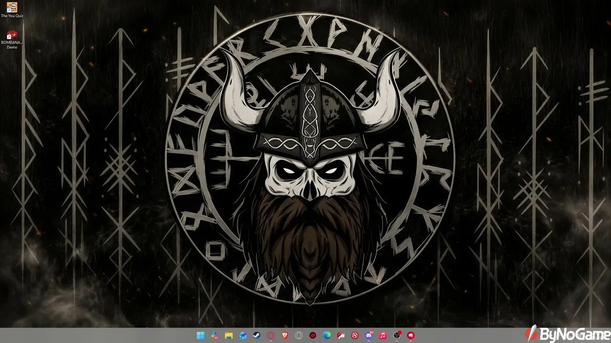Open the Apple Music app
Image resolution: width=611 pixels, height=343 pixels.
tap(383, 335)
